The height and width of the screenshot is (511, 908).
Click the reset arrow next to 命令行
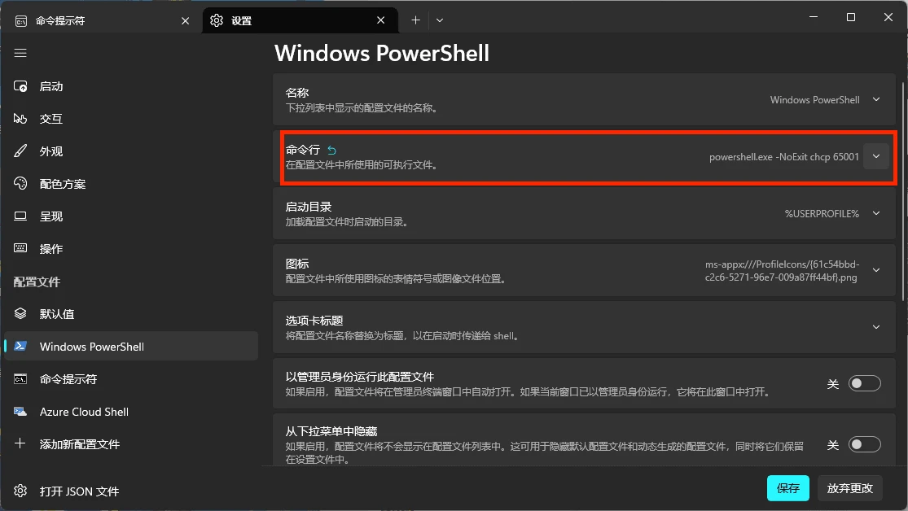click(331, 151)
